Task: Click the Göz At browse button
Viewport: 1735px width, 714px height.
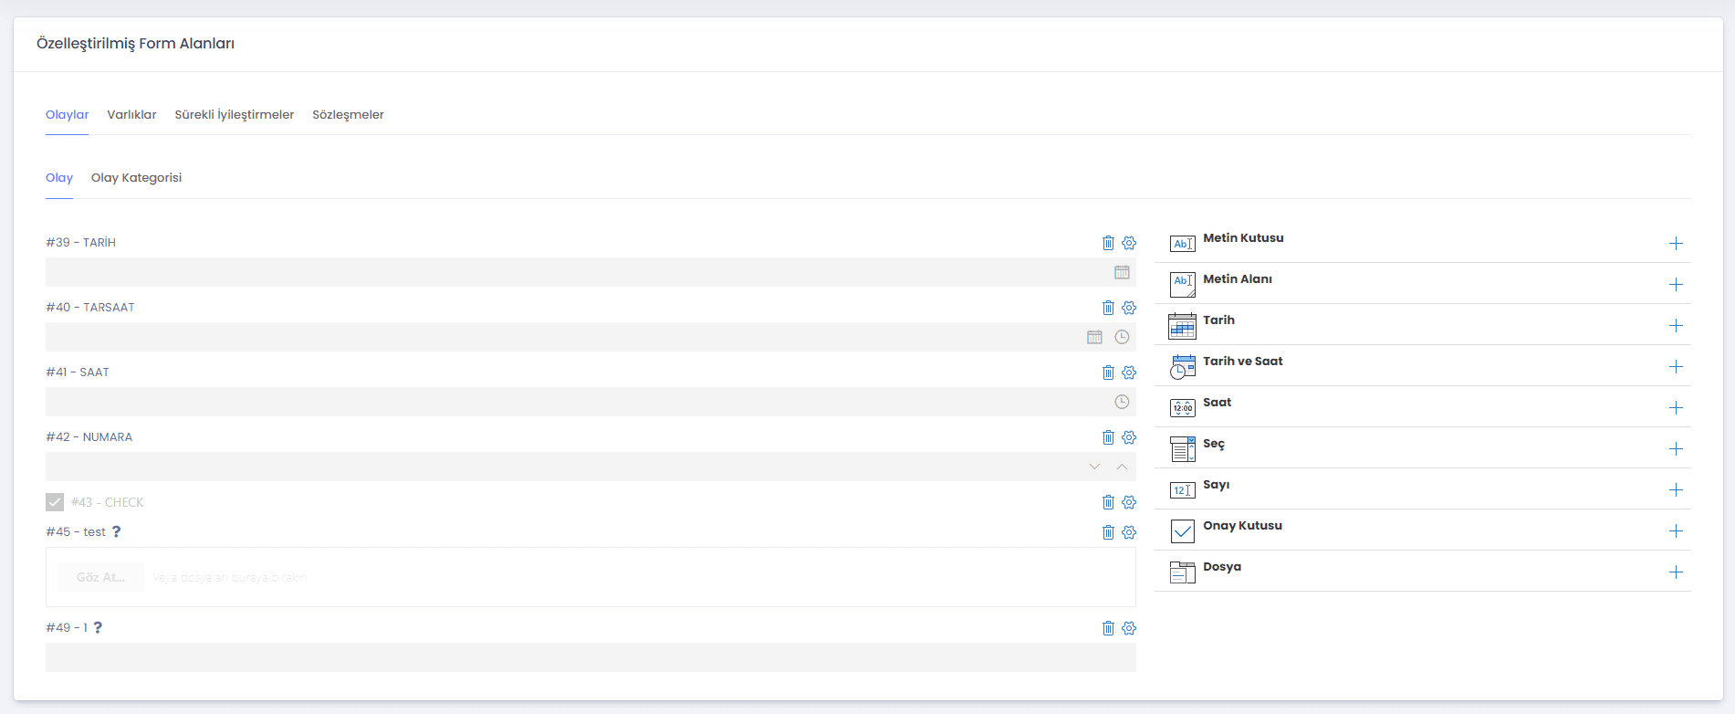Action: pos(100,577)
